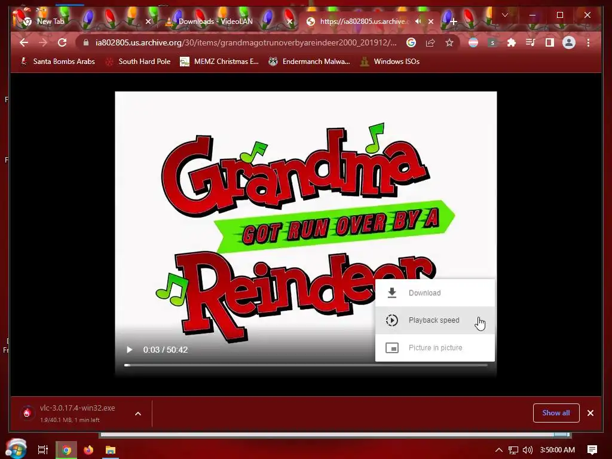Close the Downloads - VideoLAN tab
612x459 pixels.
tap(289, 22)
